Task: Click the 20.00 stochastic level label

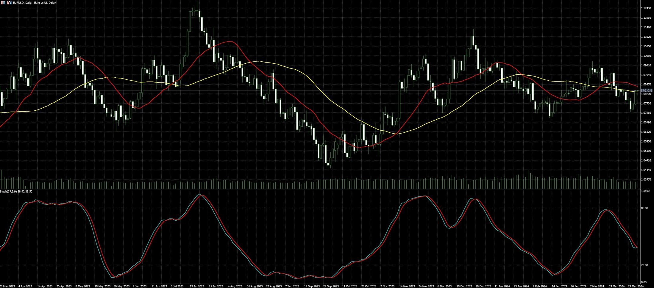Action: (x=644, y=265)
